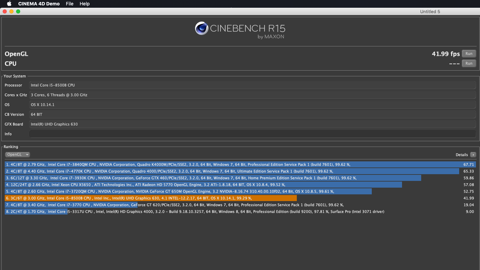
Task: Select ranking entry 4 Xeon X5650
Action: [240, 185]
